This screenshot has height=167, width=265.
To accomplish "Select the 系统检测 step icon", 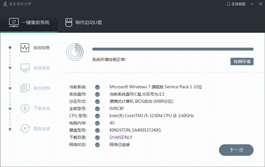I will pos(25,48).
